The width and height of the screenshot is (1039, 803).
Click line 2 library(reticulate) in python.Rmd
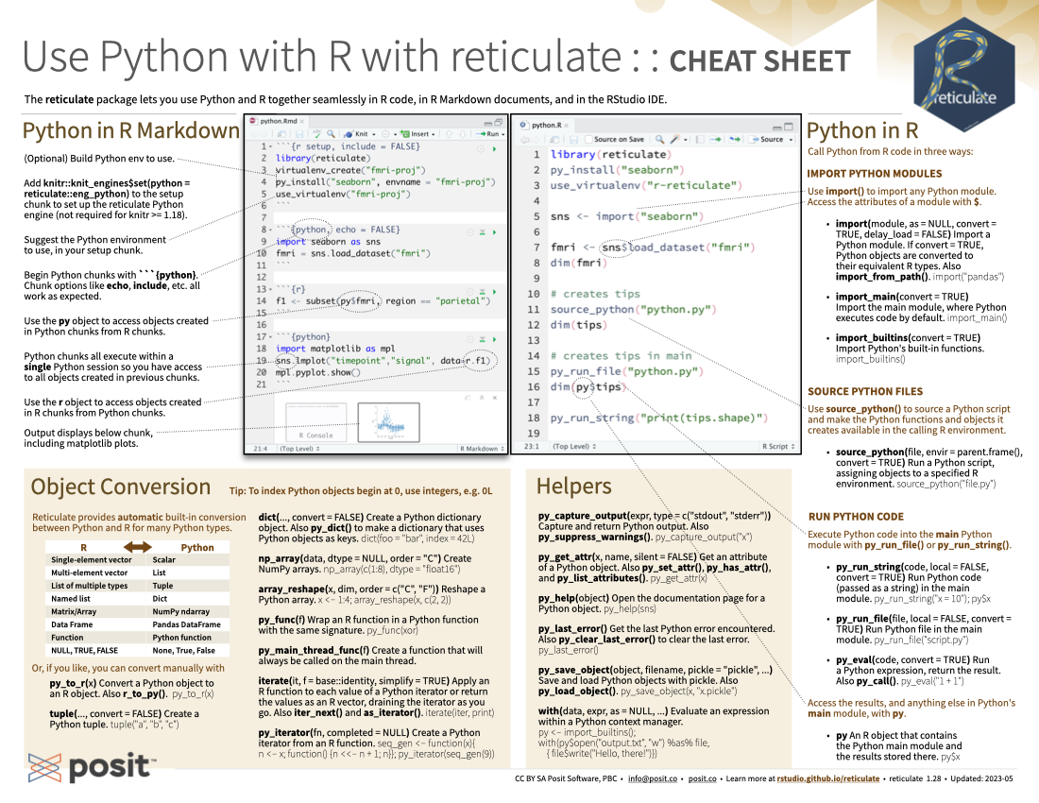(x=321, y=159)
